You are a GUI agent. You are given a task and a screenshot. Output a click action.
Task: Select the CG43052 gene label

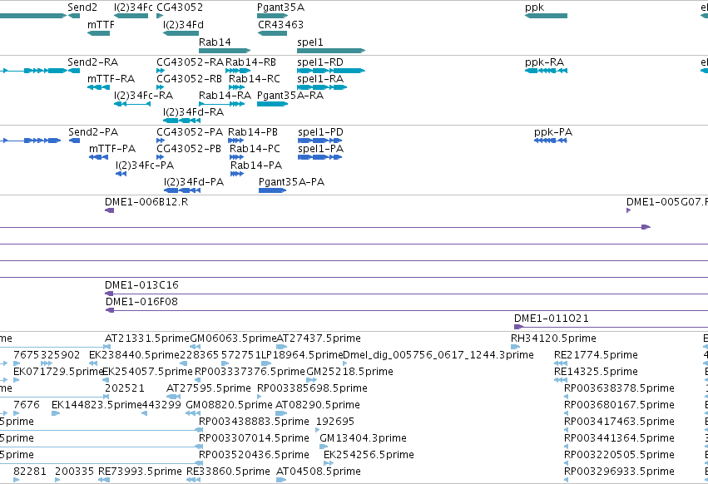pyautogui.click(x=180, y=7)
